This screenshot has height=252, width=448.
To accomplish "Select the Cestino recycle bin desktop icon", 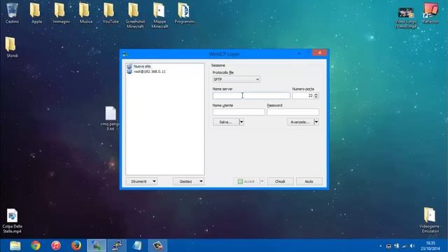I will pyautogui.click(x=12, y=13).
